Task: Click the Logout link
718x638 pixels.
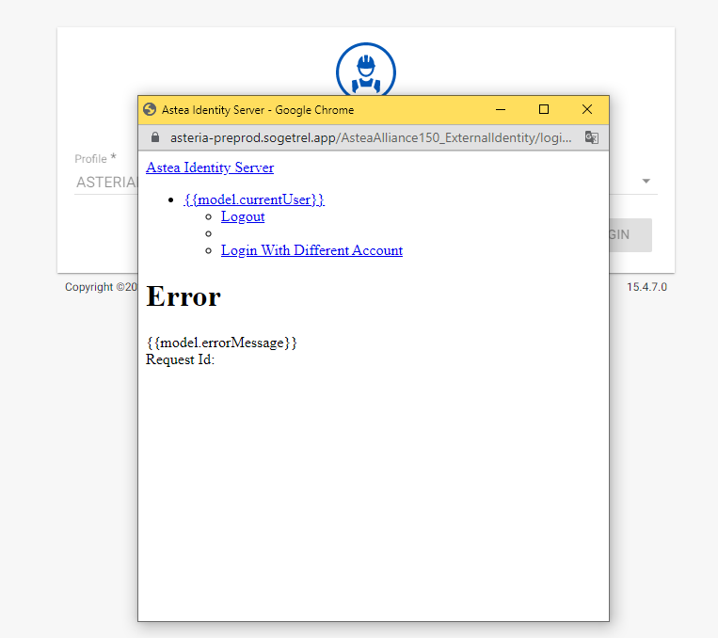Action: [x=243, y=216]
